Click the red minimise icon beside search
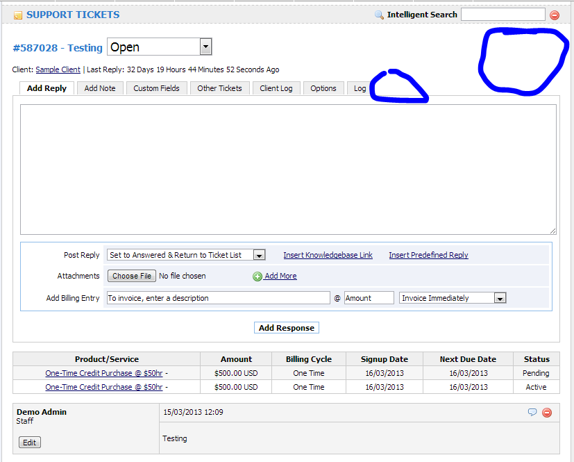 [555, 15]
